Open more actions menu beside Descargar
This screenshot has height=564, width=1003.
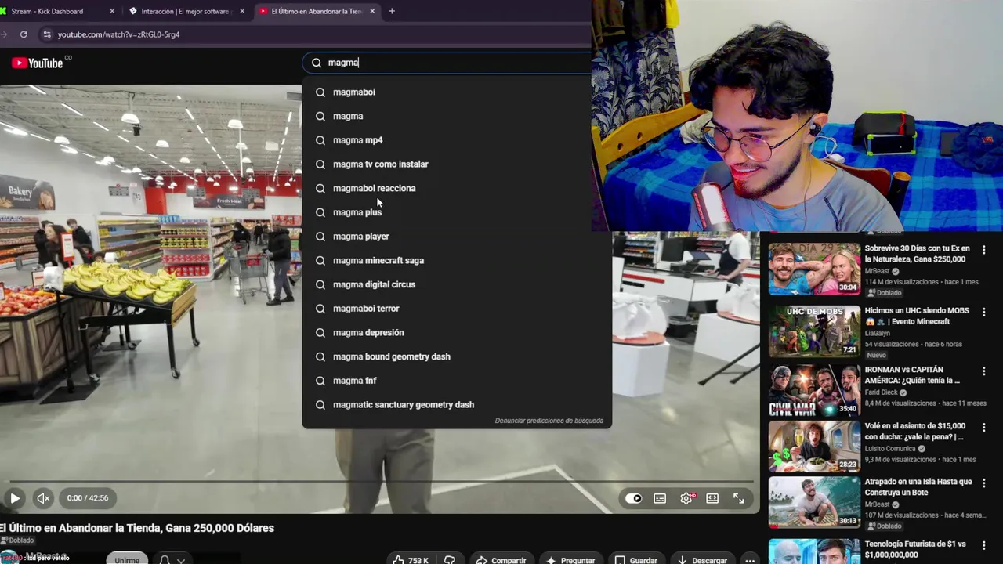[x=750, y=560]
